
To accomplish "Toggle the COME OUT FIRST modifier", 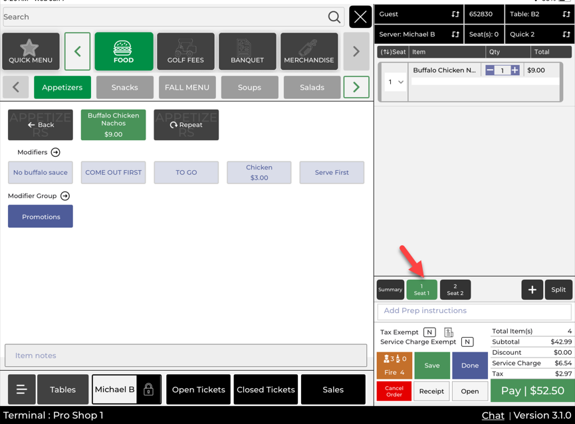I will [x=114, y=173].
